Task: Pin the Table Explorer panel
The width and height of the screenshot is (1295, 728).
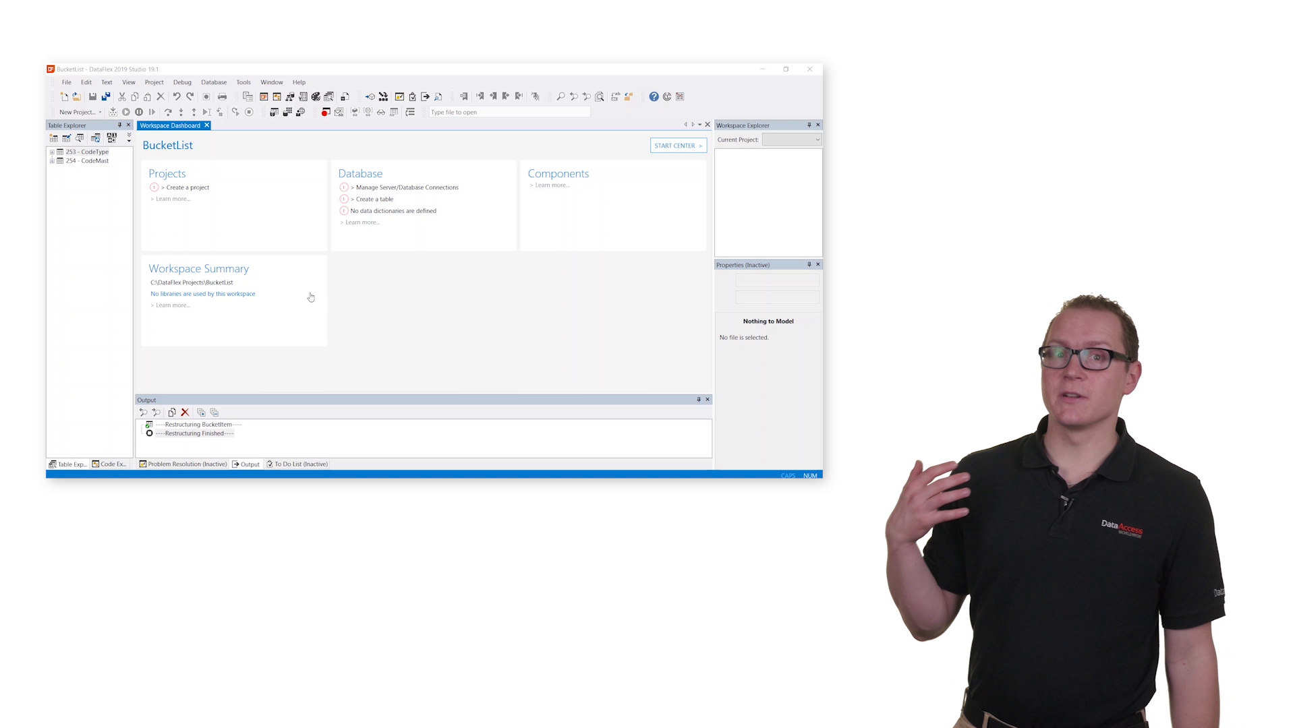Action: coord(120,125)
